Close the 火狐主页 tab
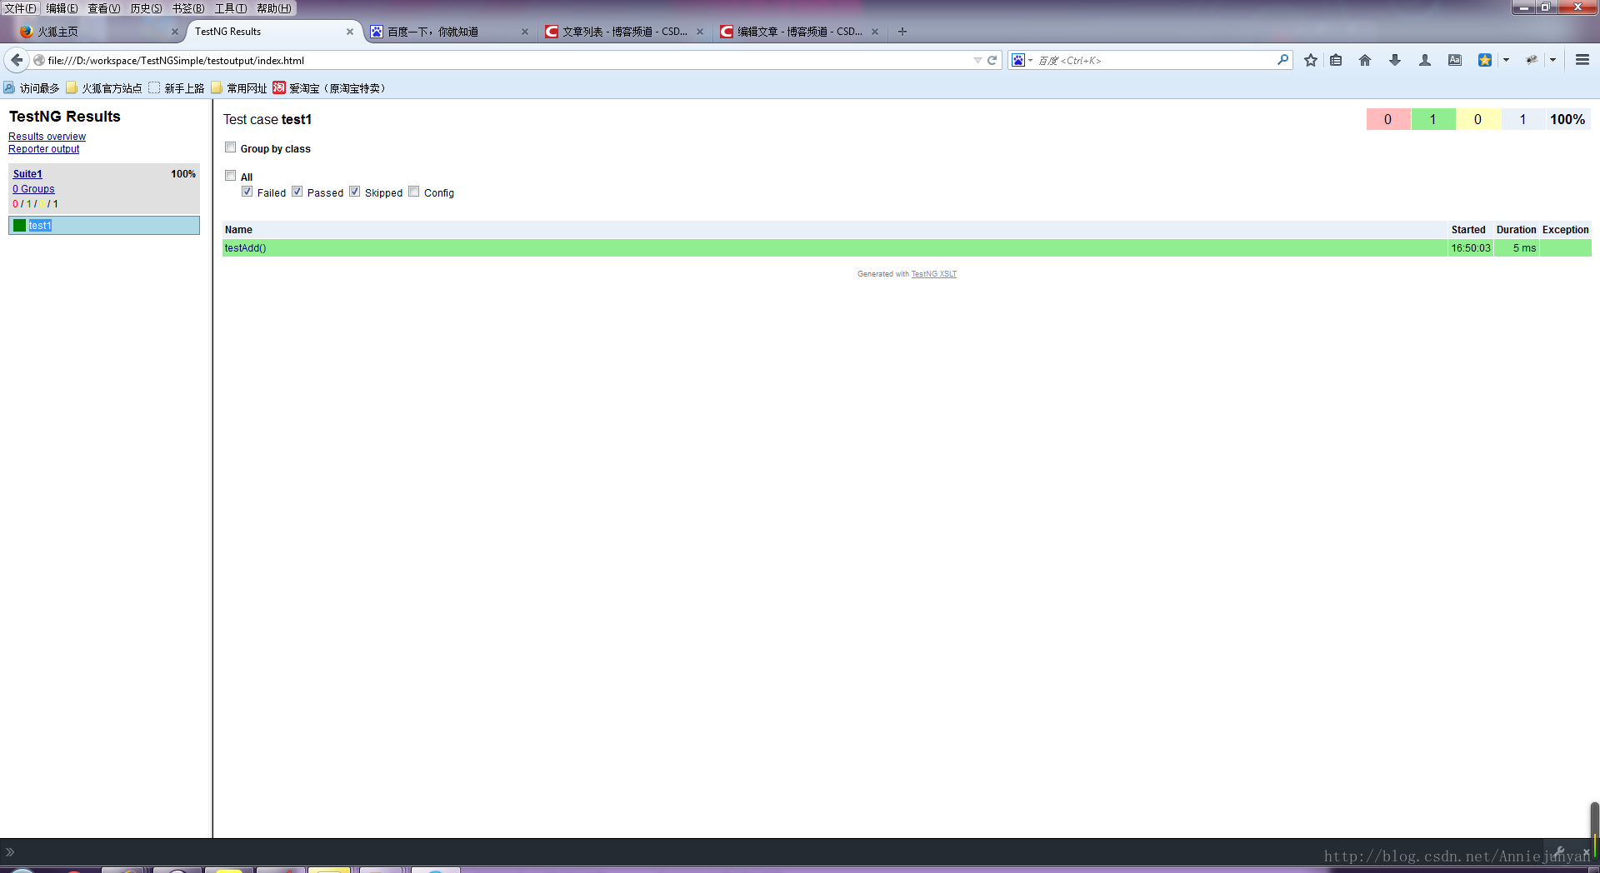The width and height of the screenshot is (1600, 873). click(x=175, y=32)
